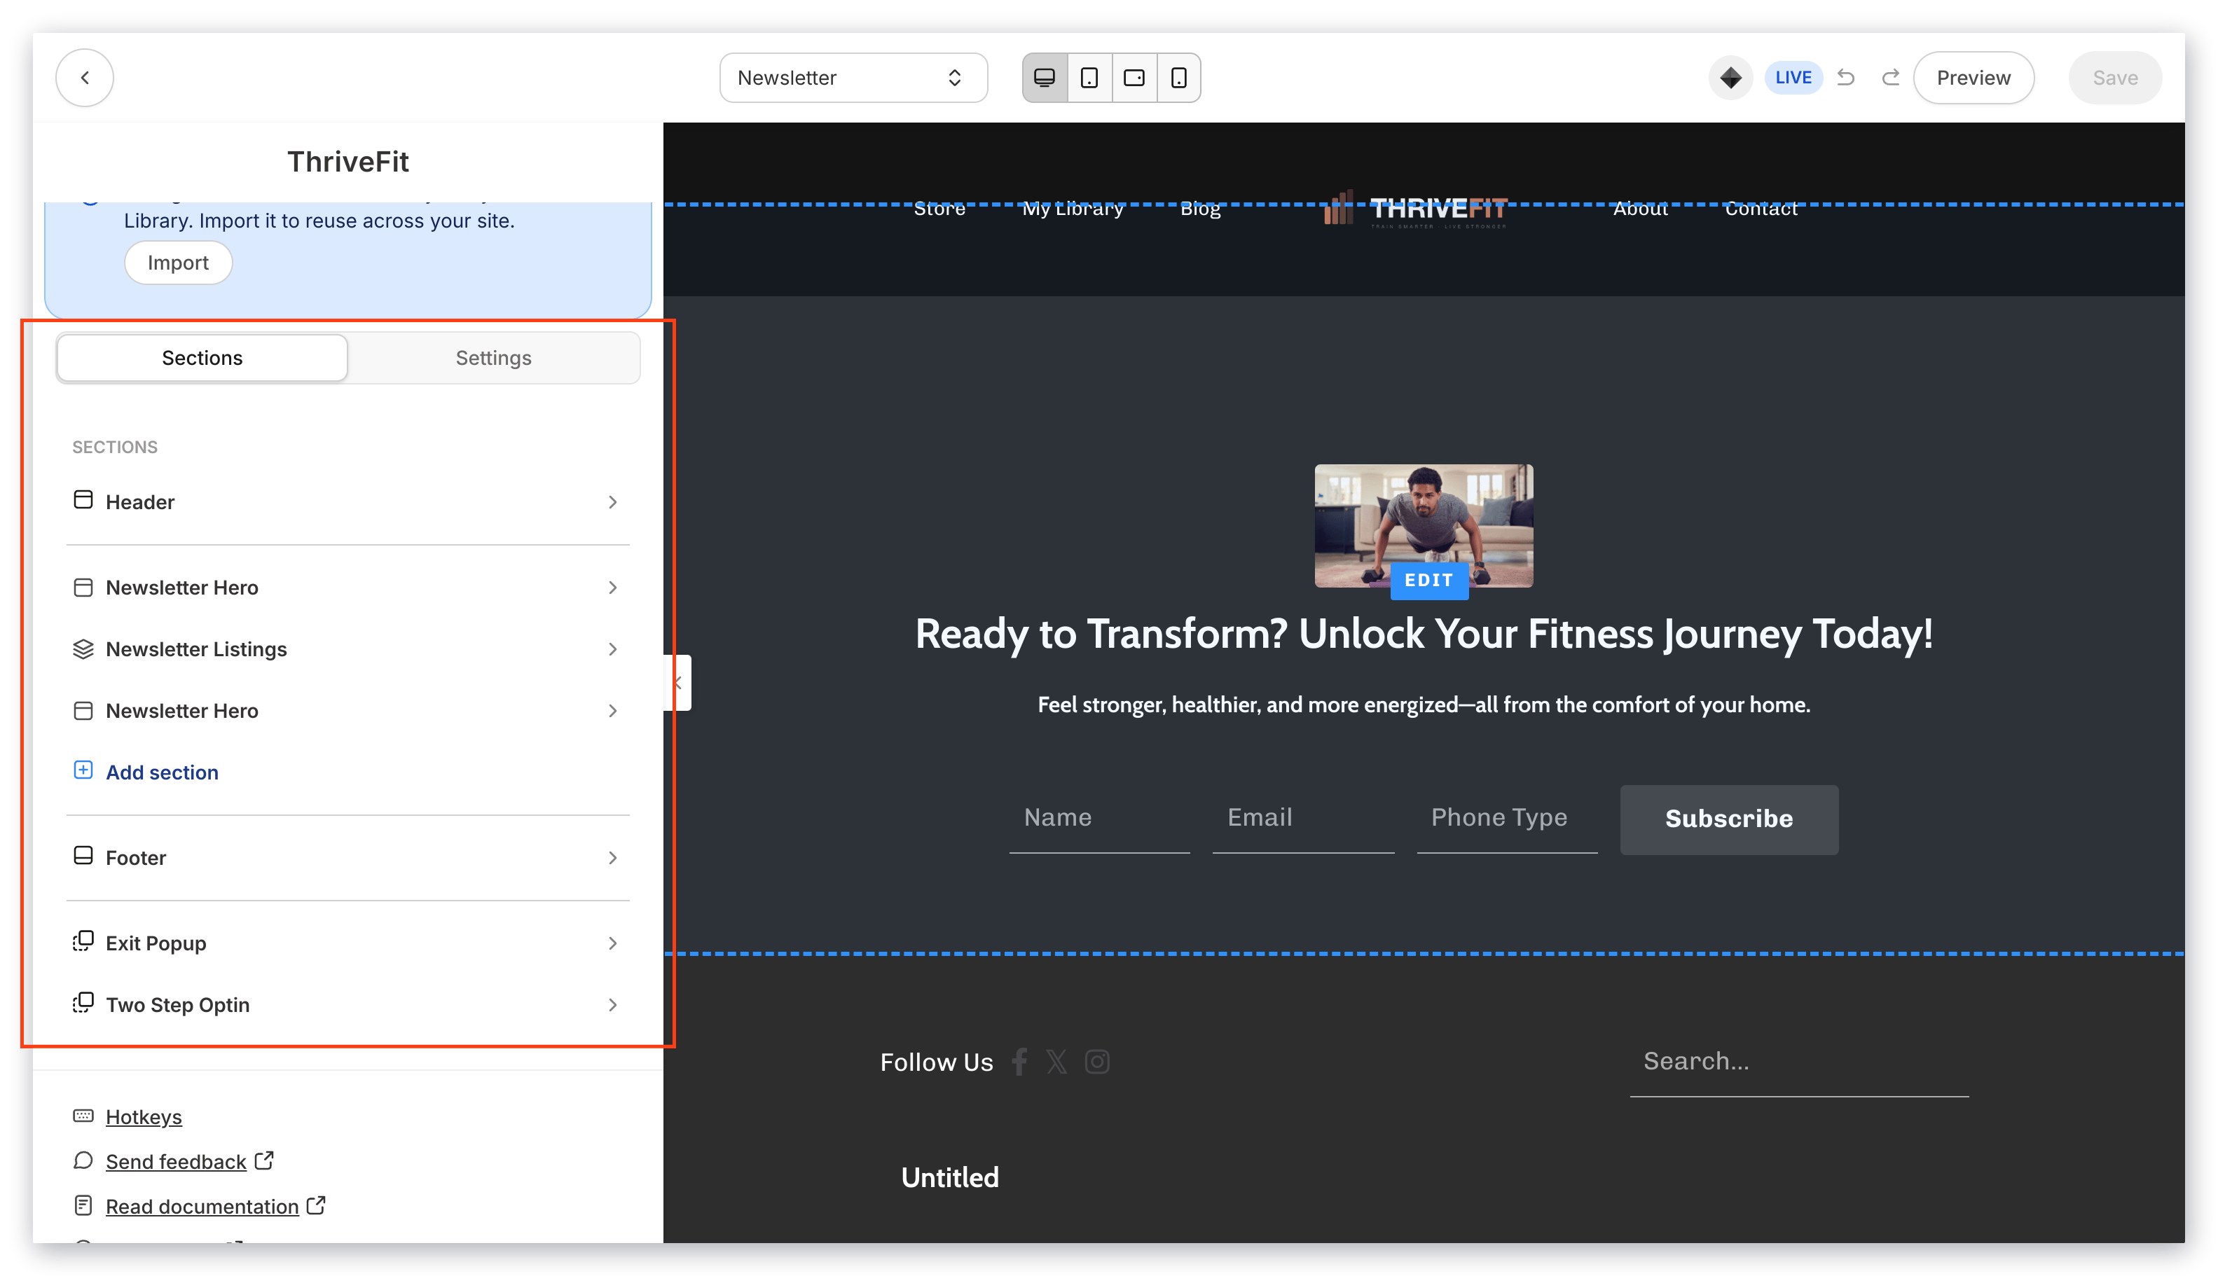The height and width of the screenshot is (1276, 2218).
Task: Click the Read documentation page icon
Action: pyautogui.click(x=83, y=1206)
